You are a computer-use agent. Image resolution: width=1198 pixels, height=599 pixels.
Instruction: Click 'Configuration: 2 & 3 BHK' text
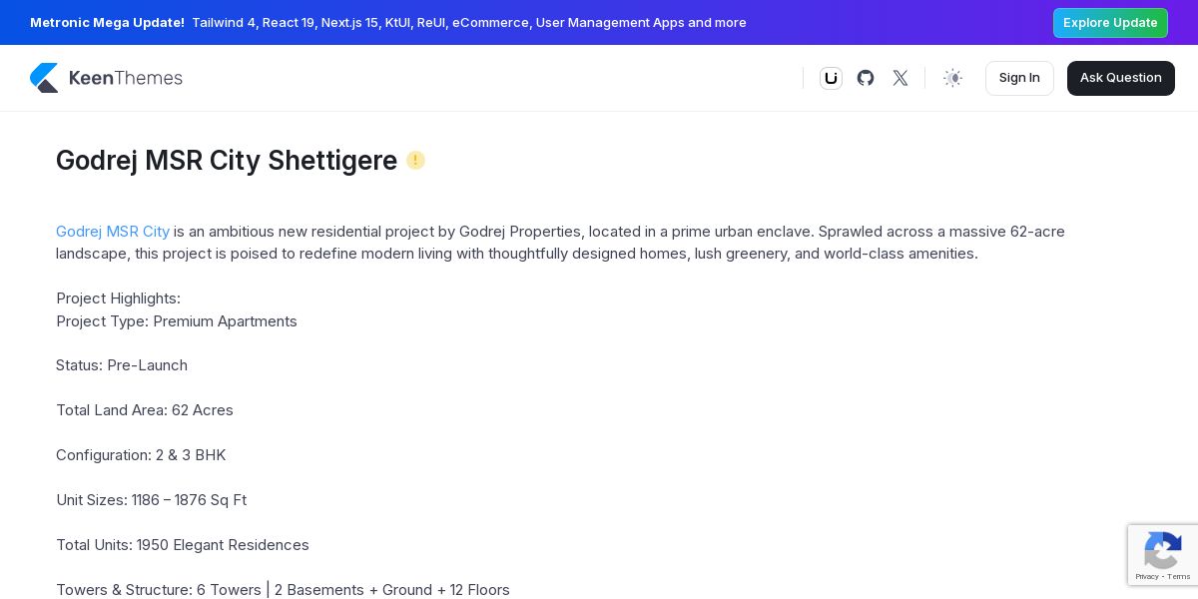(x=141, y=455)
